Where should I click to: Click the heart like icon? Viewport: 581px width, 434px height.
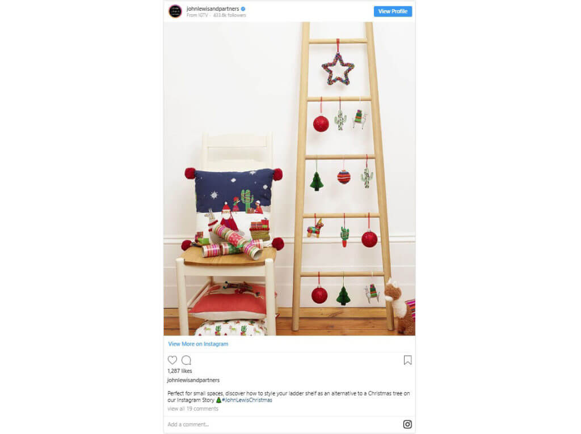172,360
